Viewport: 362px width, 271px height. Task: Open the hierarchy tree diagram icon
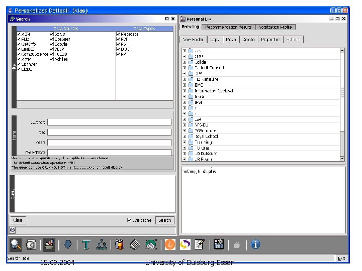[102, 244]
